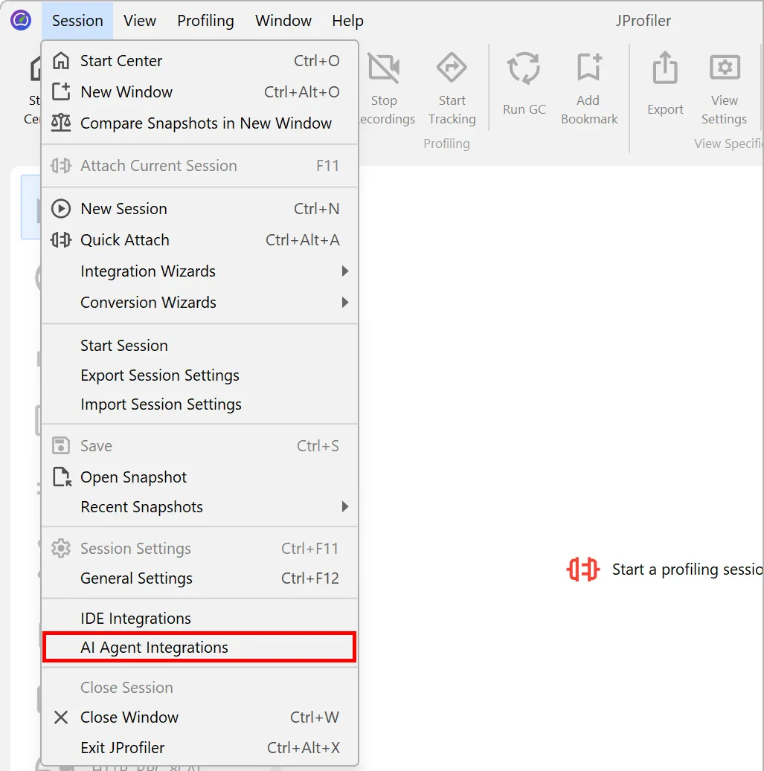This screenshot has height=771, width=764.
Task: Click the Run GC toolbar icon
Action: tap(524, 68)
